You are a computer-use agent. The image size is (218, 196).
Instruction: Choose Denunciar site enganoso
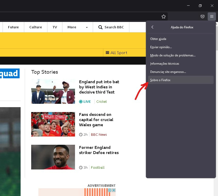coord(181,72)
